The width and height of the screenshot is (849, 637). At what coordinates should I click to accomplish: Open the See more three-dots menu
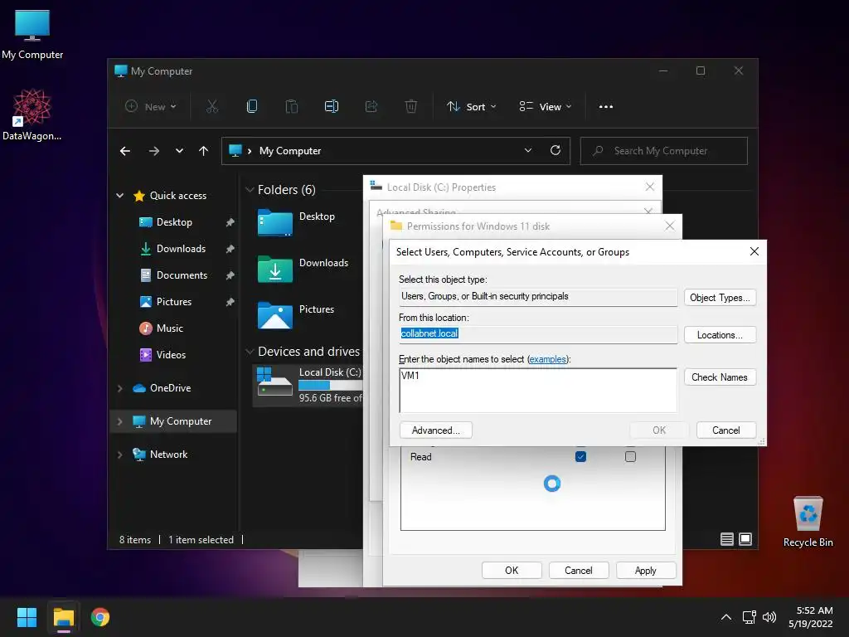pos(606,107)
